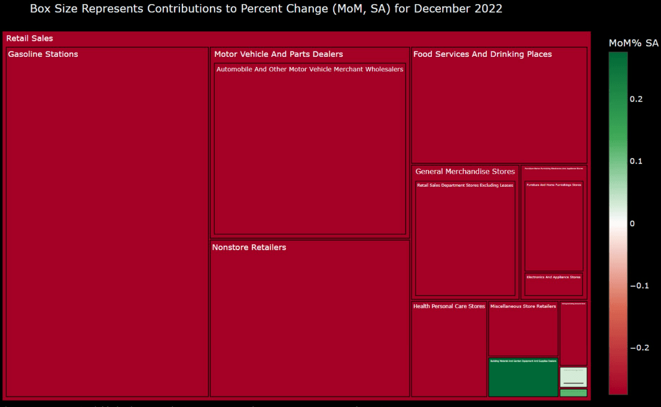Click the −0.1 colorbar tick label
The height and width of the screenshot is (407, 661).
point(639,285)
